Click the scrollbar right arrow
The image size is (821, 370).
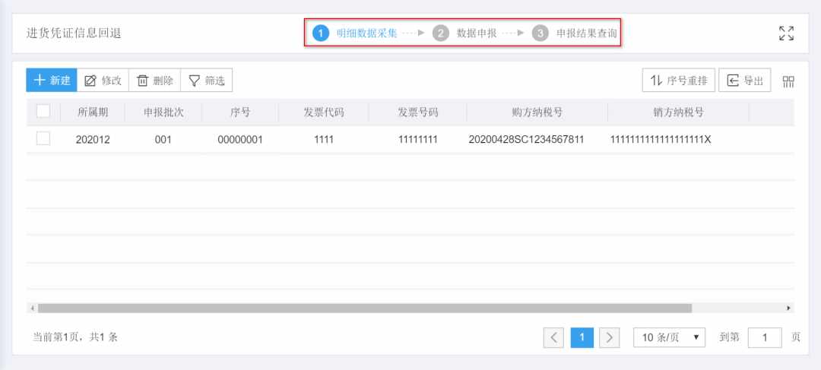pyautogui.click(x=789, y=308)
